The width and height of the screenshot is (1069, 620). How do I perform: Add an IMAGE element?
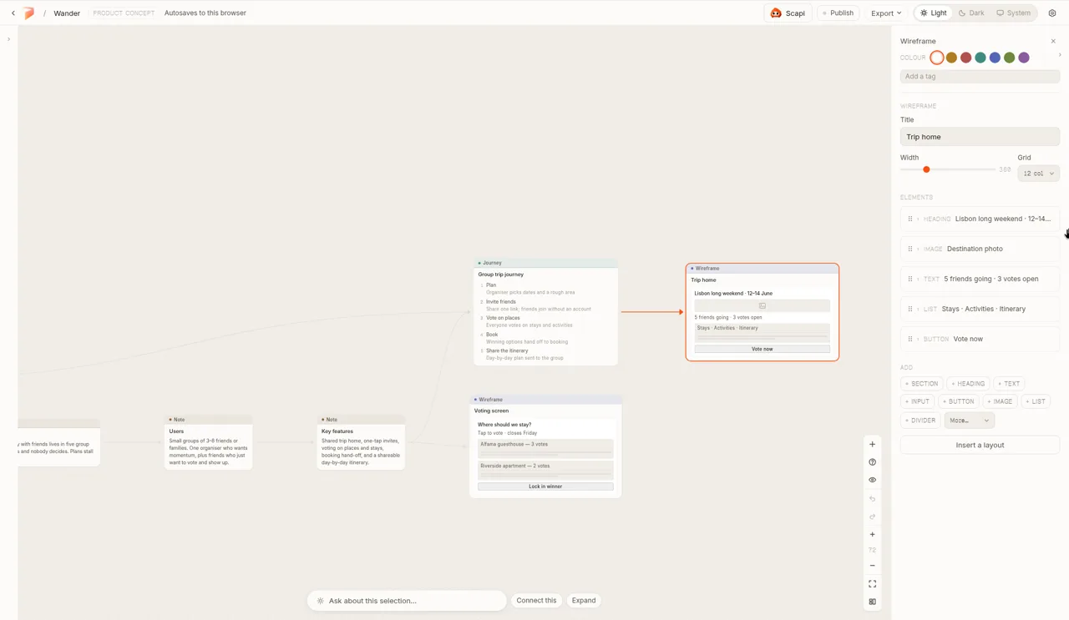(1000, 401)
